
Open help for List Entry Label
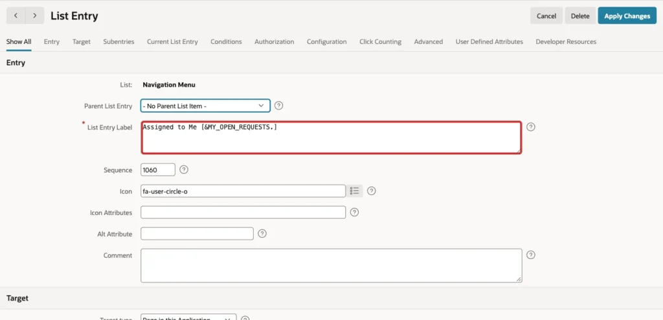tap(531, 126)
